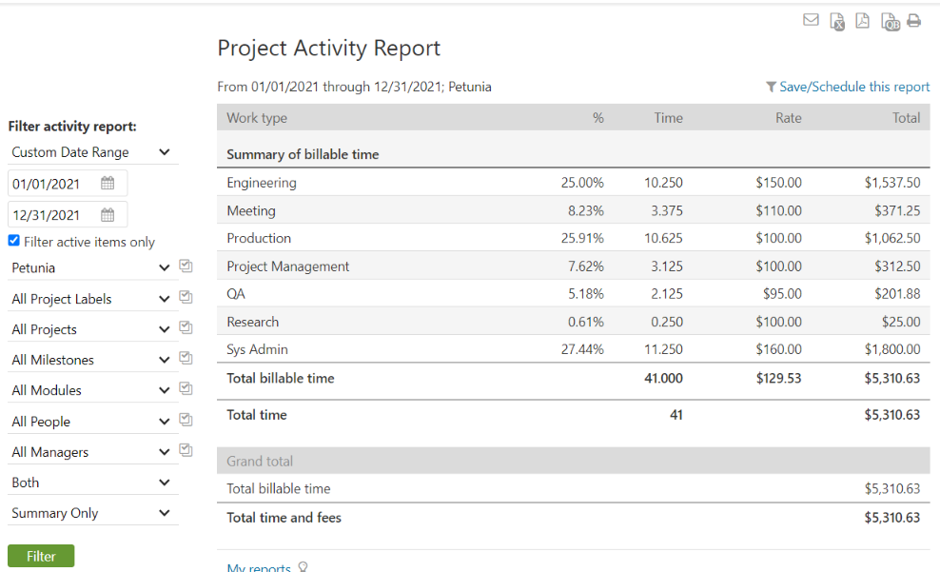Open the calendar picker for start date 01/01/2021
The image size is (940, 572).
(x=108, y=184)
